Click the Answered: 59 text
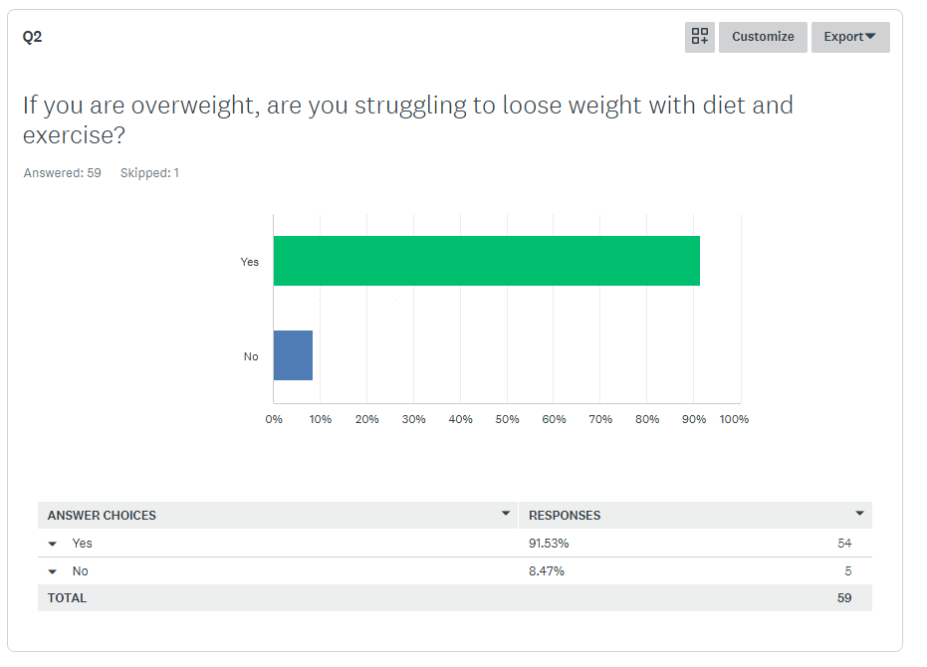This screenshot has height=667, width=927. click(x=62, y=173)
